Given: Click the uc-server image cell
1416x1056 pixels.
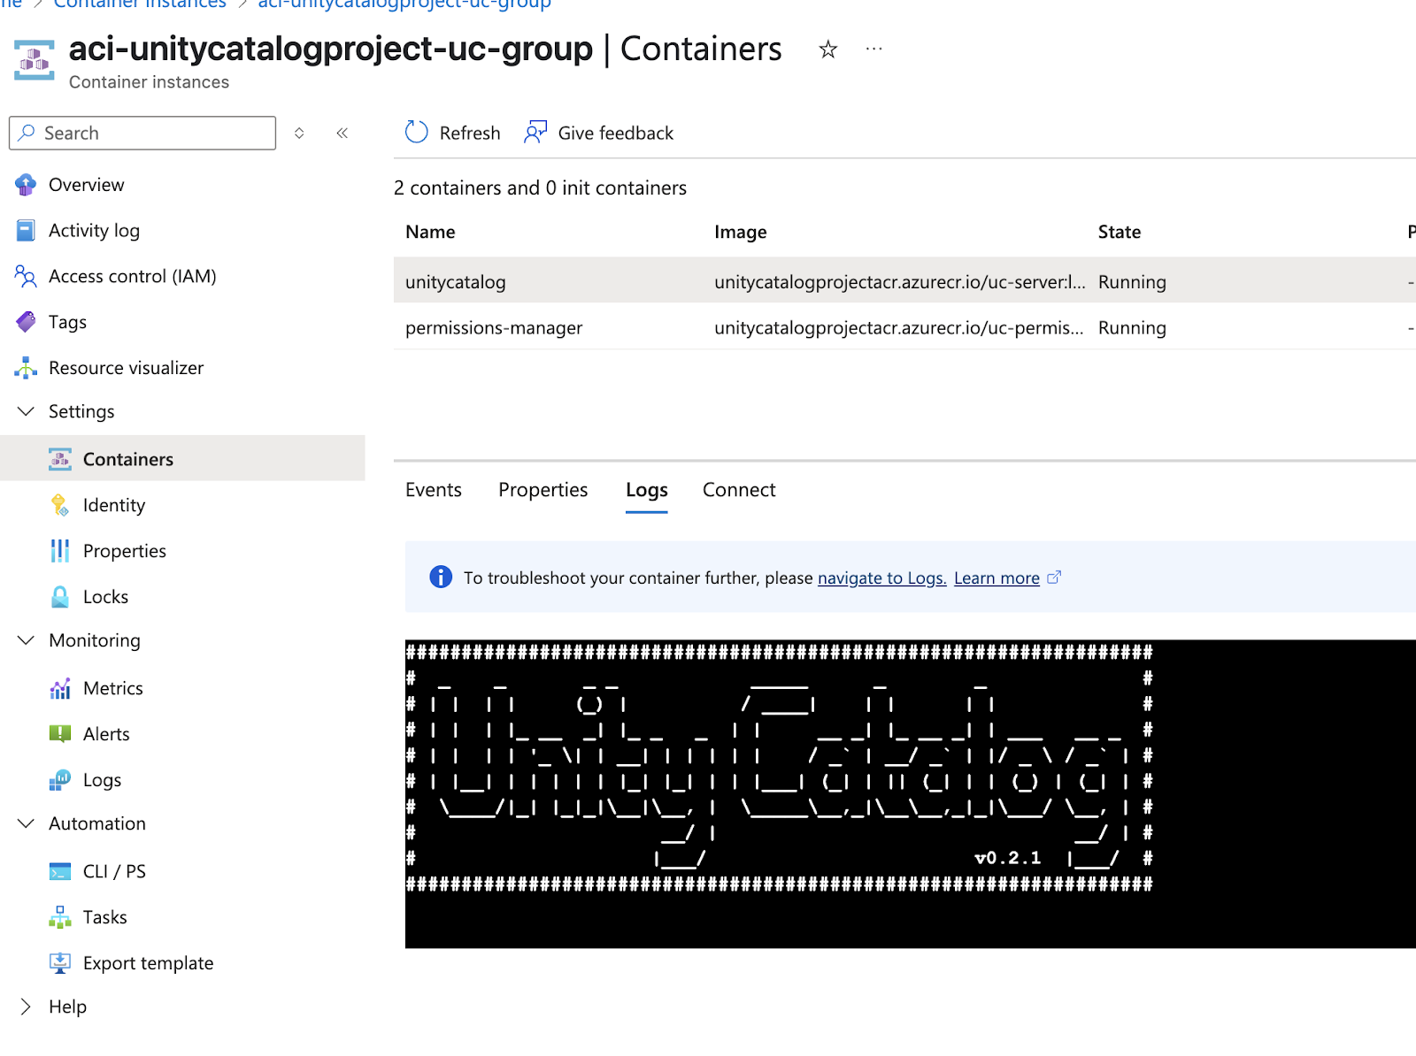Looking at the screenshot, I should pos(900,282).
